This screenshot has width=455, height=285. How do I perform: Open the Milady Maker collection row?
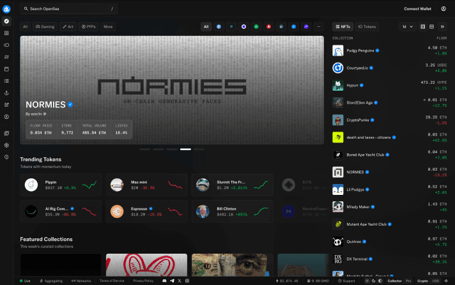tap(390, 207)
